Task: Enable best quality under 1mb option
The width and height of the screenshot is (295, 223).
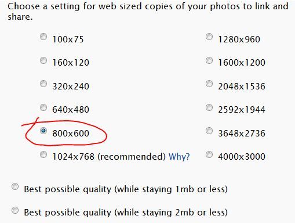Action: coord(15,186)
